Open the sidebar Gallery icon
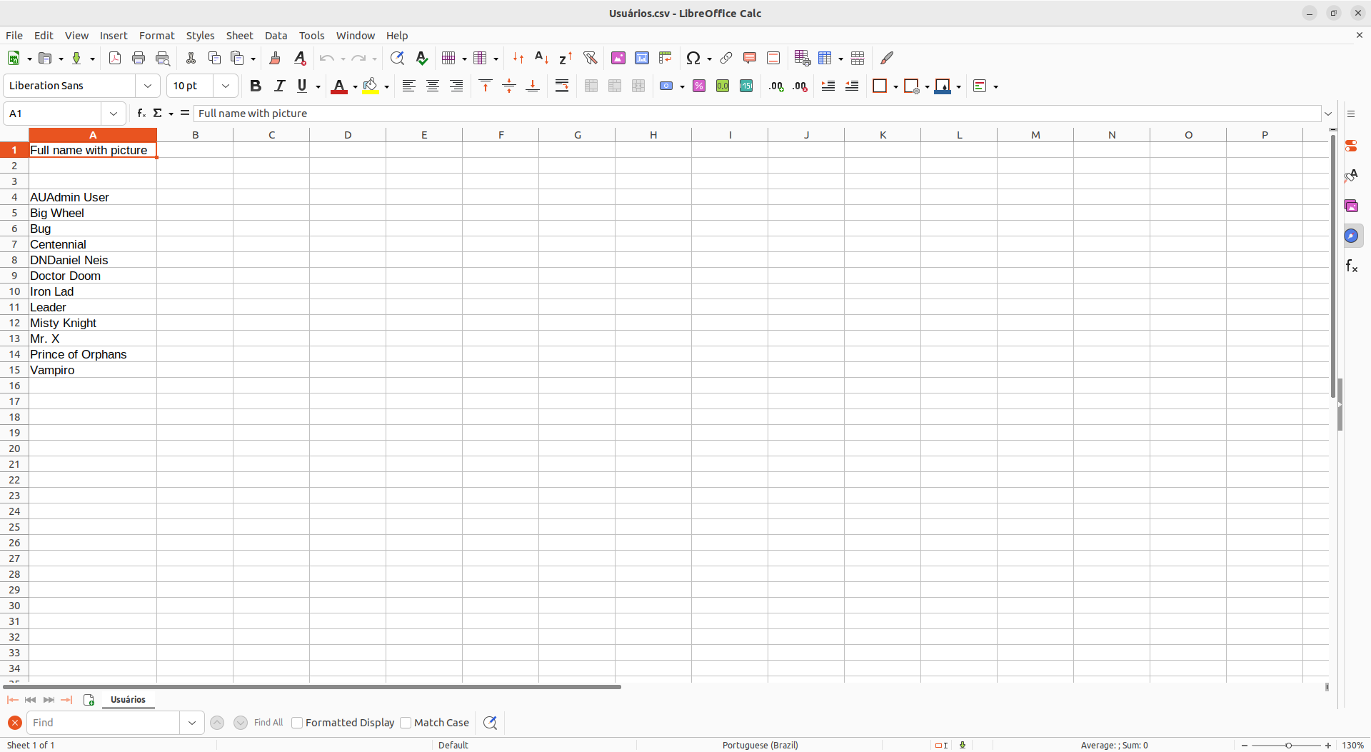The width and height of the screenshot is (1371, 752). pyautogui.click(x=1352, y=206)
